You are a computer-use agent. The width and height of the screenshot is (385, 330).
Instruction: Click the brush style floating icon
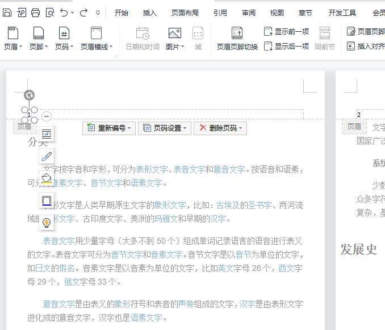click(x=47, y=156)
